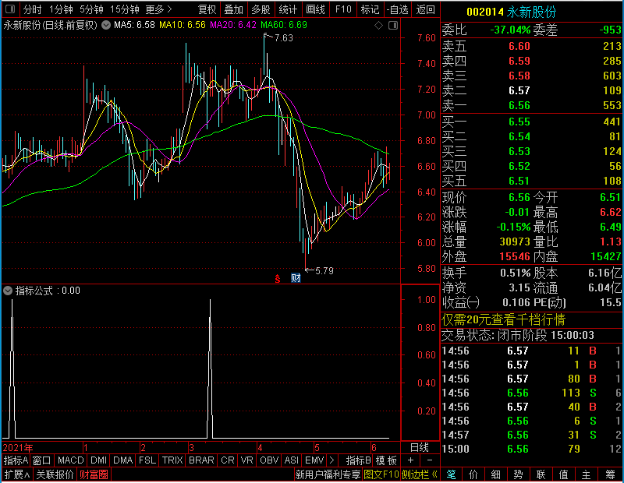Click the 统计 toolbar button
The width and height of the screenshot is (624, 483).
[288, 9]
